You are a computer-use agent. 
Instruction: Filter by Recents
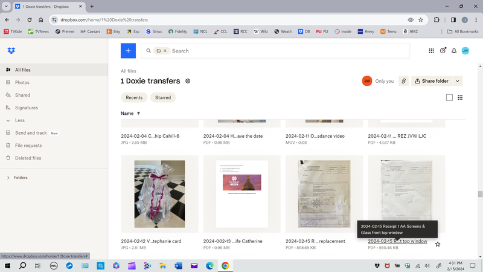[x=134, y=98]
